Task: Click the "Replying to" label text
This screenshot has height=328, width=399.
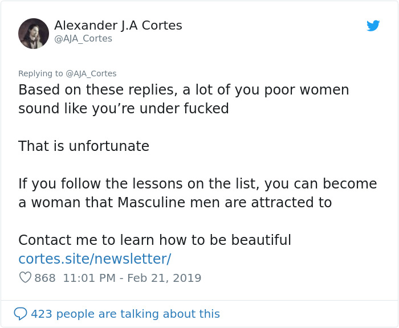Action: (40, 73)
